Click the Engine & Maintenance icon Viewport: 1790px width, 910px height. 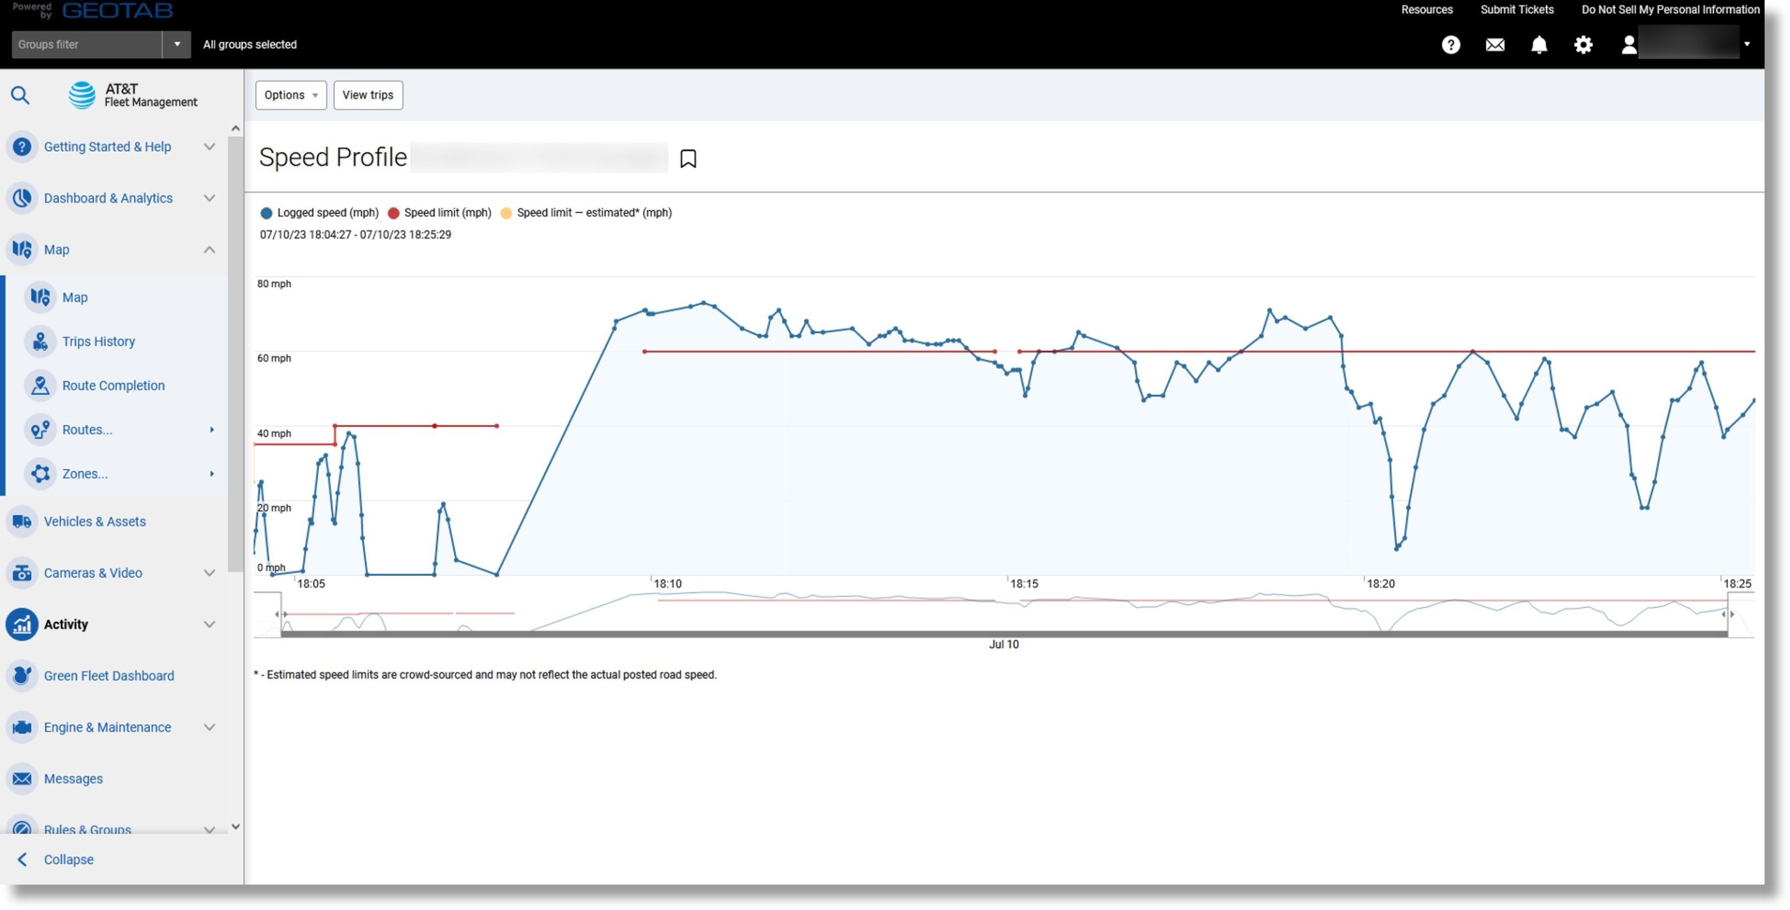[x=22, y=727]
